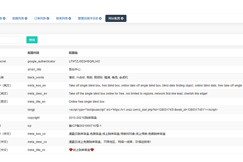Image resolution: width=243 pixels, height=162 pixels.
Task: Focus the search input field beside 查询
Action: tap(11, 40)
